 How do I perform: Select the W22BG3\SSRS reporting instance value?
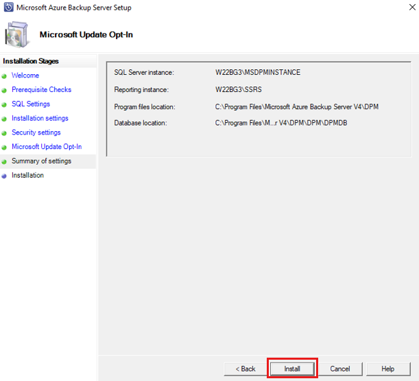coord(239,89)
